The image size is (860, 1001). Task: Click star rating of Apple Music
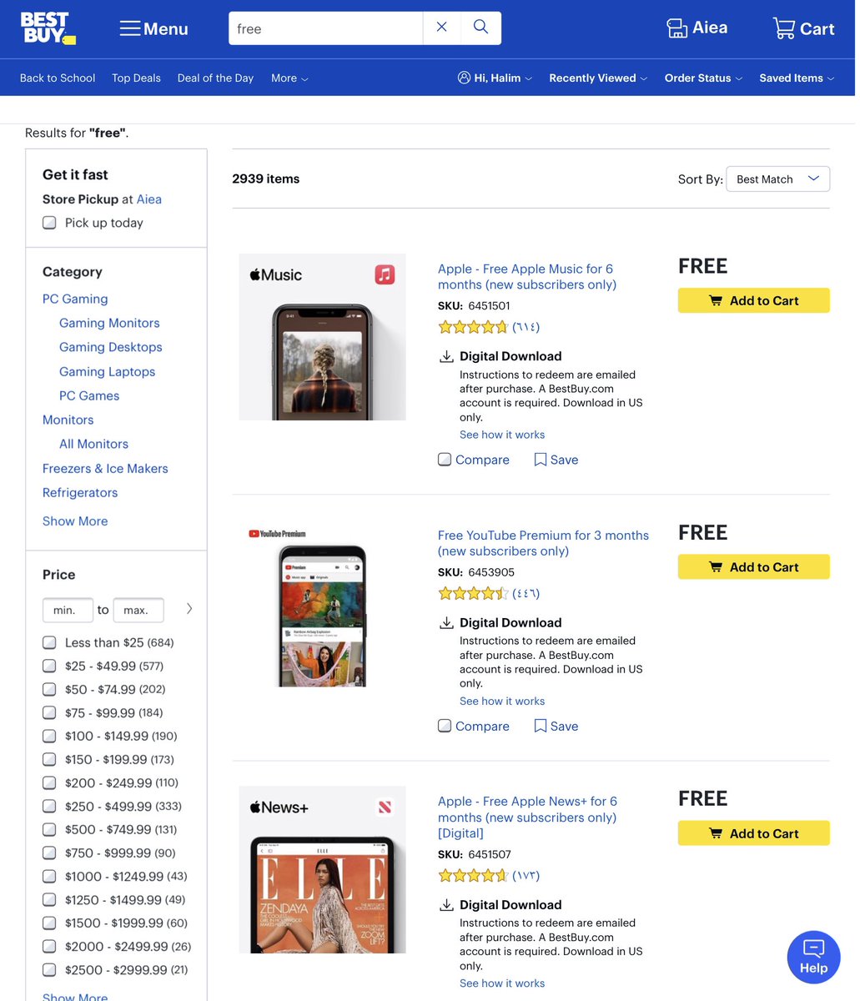point(472,327)
